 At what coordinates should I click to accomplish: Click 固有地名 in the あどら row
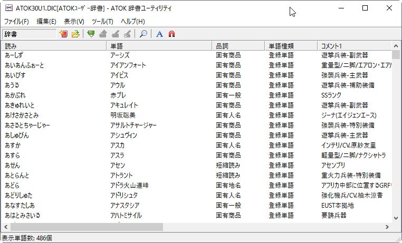coord(228,185)
